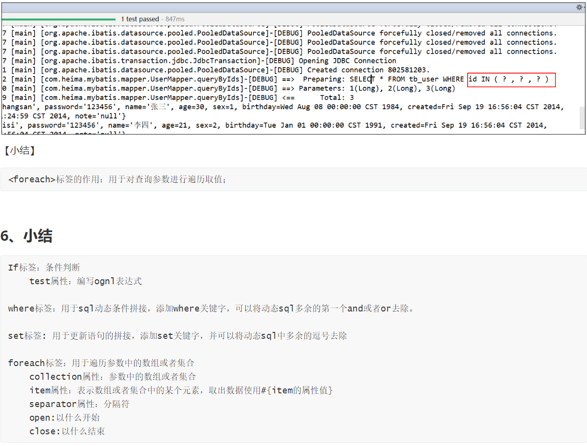Click the '<foreach>标签的作用' code block text
Image resolution: width=587 pixels, height=446 pixels.
point(117,179)
